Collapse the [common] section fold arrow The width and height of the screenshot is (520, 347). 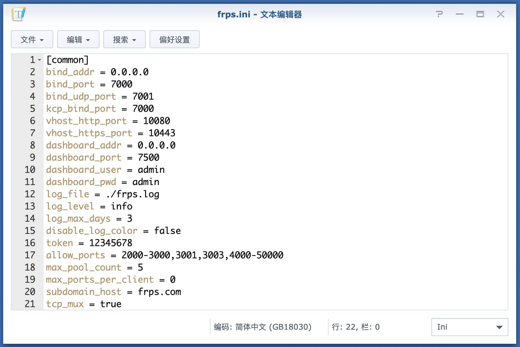(39, 60)
